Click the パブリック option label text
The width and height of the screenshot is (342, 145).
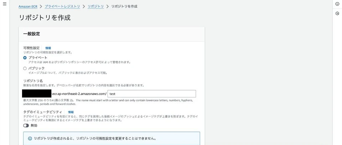tap(36, 68)
